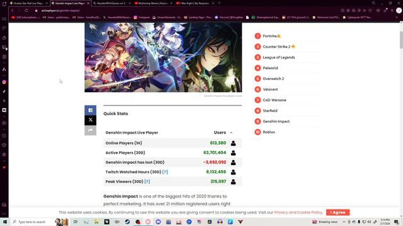
Task: Click the Online Players person icon
Action: point(233,143)
